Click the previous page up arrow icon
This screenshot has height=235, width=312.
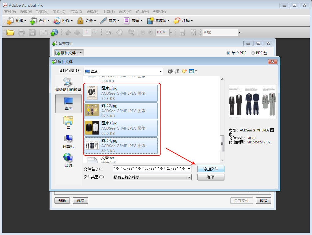(x=68, y=32)
